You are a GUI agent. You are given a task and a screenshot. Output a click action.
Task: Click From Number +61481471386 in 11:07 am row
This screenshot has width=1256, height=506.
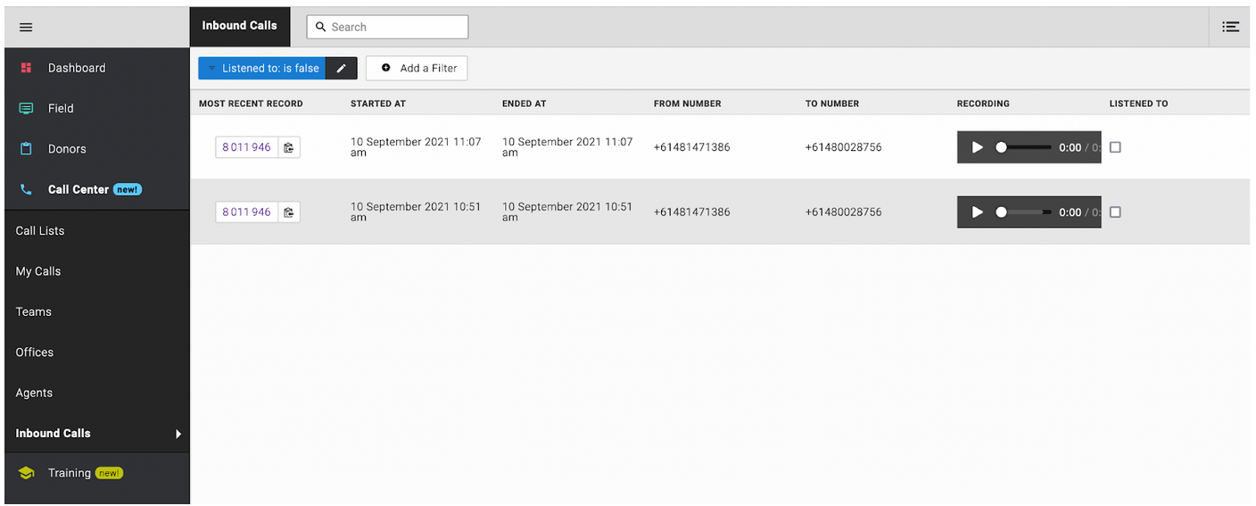click(692, 147)
